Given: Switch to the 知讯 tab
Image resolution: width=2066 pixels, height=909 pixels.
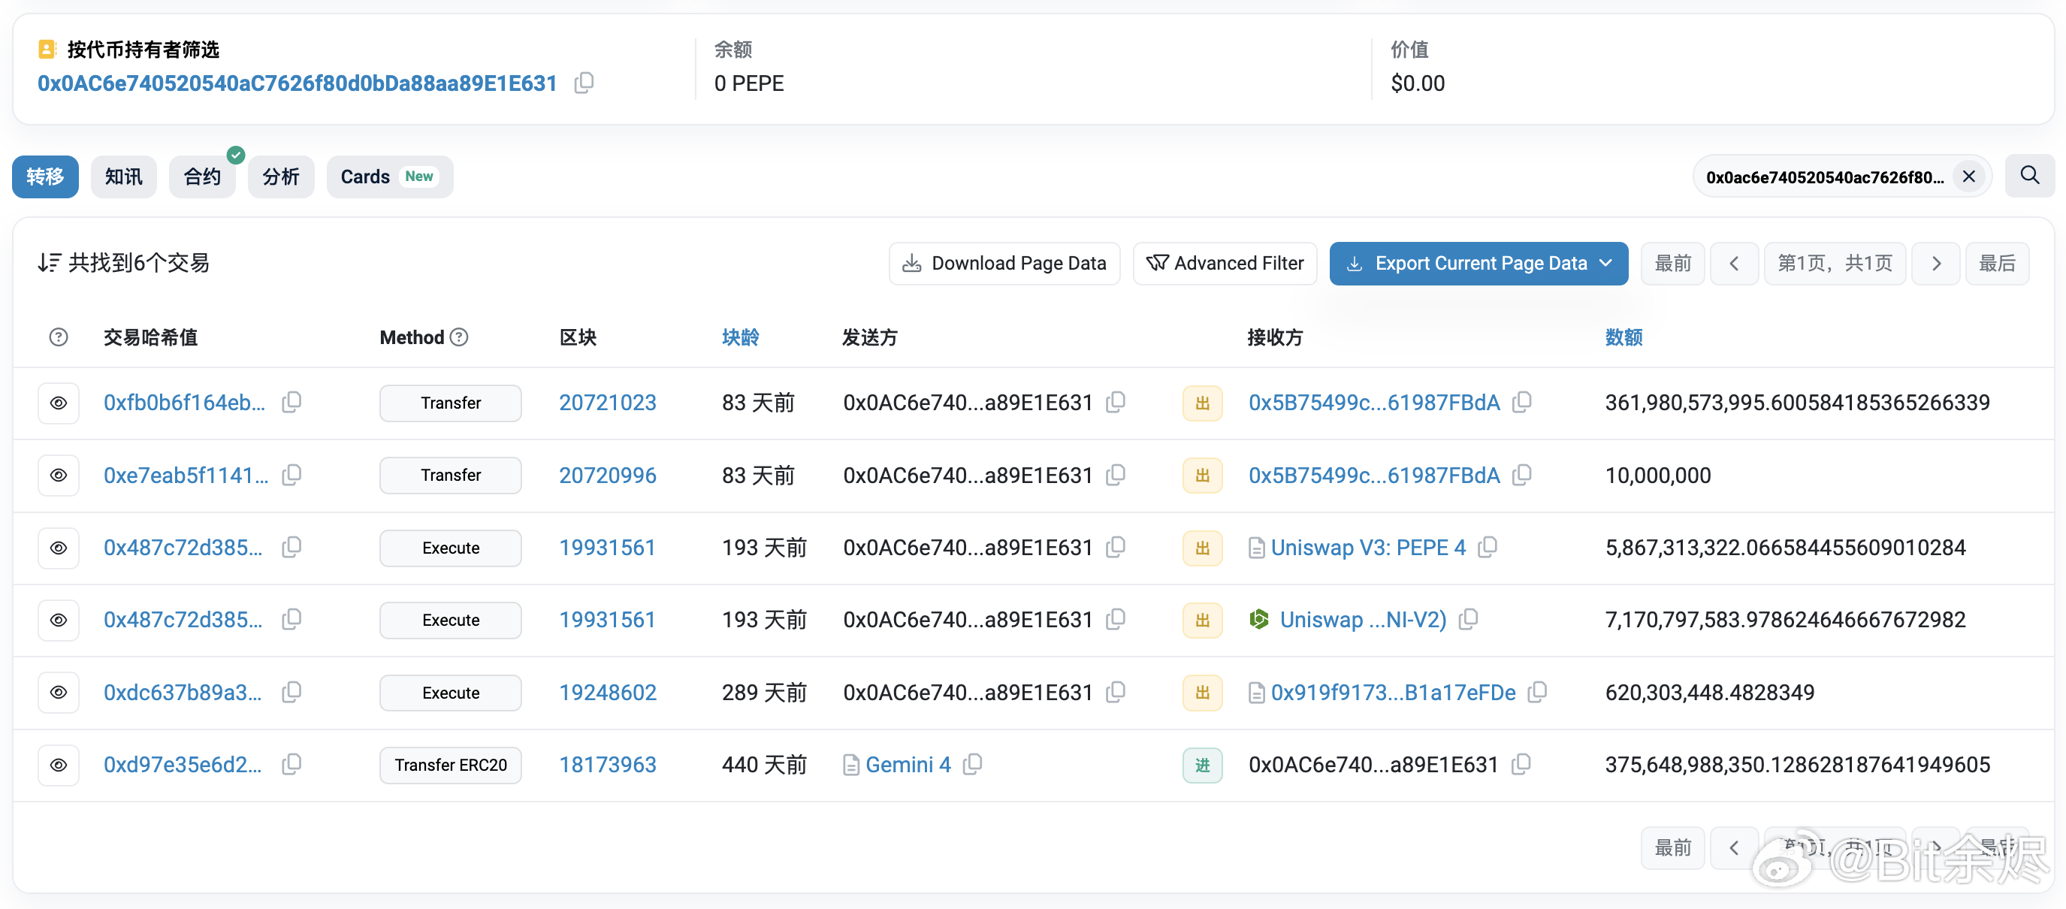Looking at the screenshot, I should pos(124,177).
